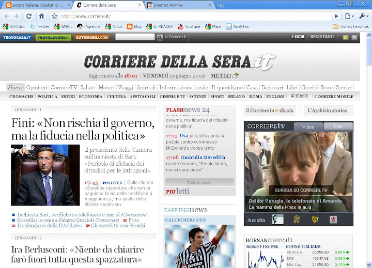The height and width of the screenshot is (268, 372).
Task: Click the site search input field
Action: (135, 37)
